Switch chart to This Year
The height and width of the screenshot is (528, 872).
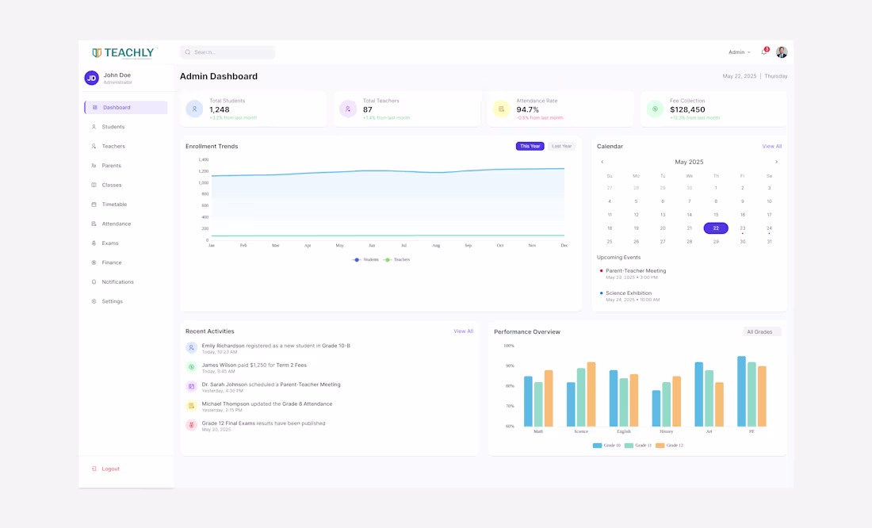coord(530,147)
